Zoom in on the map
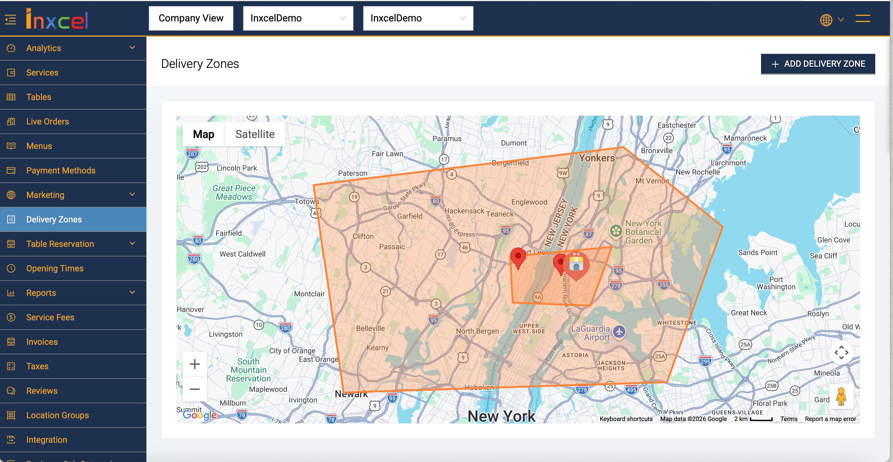 195,364
